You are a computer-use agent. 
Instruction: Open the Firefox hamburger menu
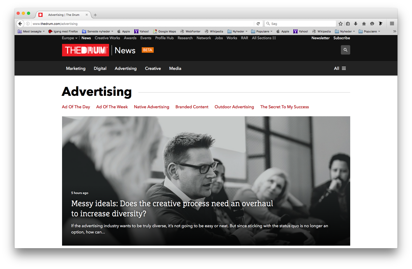coord(392,24)
